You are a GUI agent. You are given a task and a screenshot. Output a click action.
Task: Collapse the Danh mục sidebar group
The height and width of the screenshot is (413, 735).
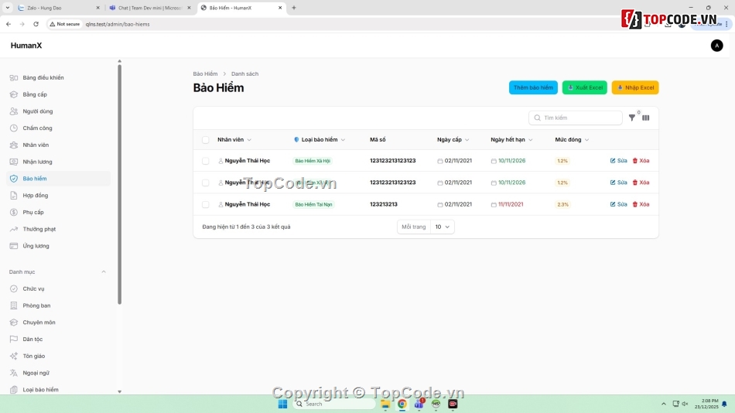(104, 272)
